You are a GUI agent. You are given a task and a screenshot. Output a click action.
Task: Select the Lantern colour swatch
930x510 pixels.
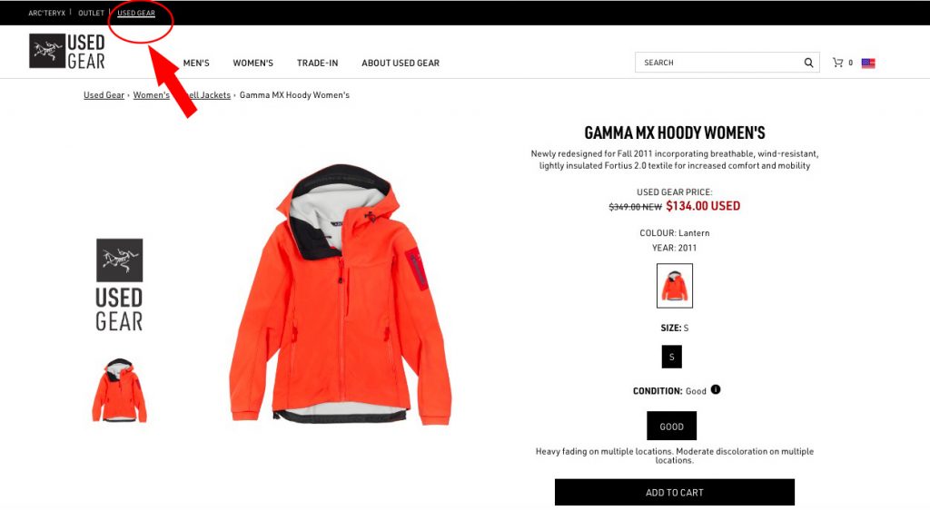pyautogui.click(x=675, y=286)
